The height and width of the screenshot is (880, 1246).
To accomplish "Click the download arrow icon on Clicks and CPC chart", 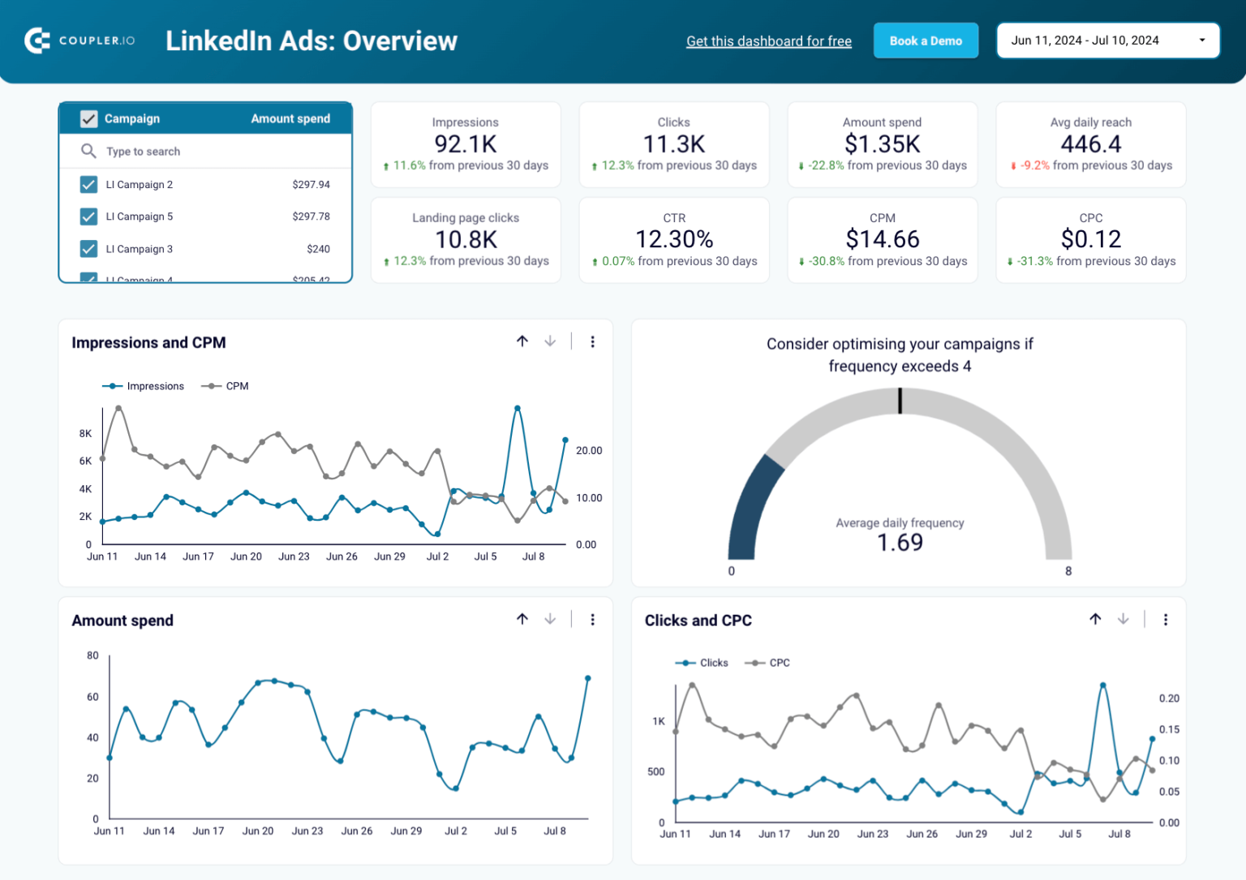I will tap(1124, 619).
